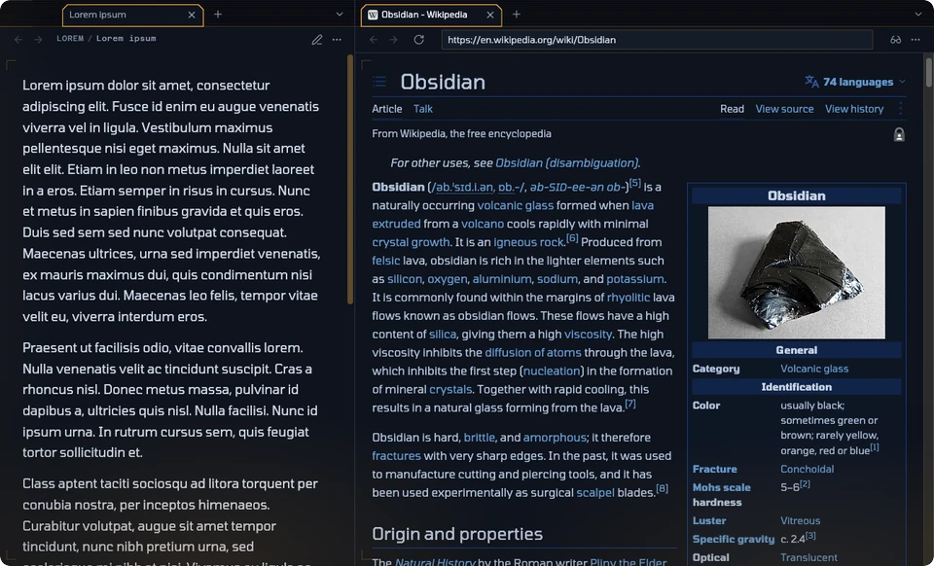The image size is (934, 566).
Task: Add new tab in right pane
Action: pyautogui.click(x=517, y=15)
